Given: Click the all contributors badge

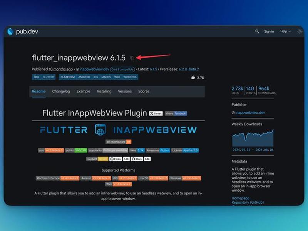Looking at the screenshot, I should tap(119, 142).
